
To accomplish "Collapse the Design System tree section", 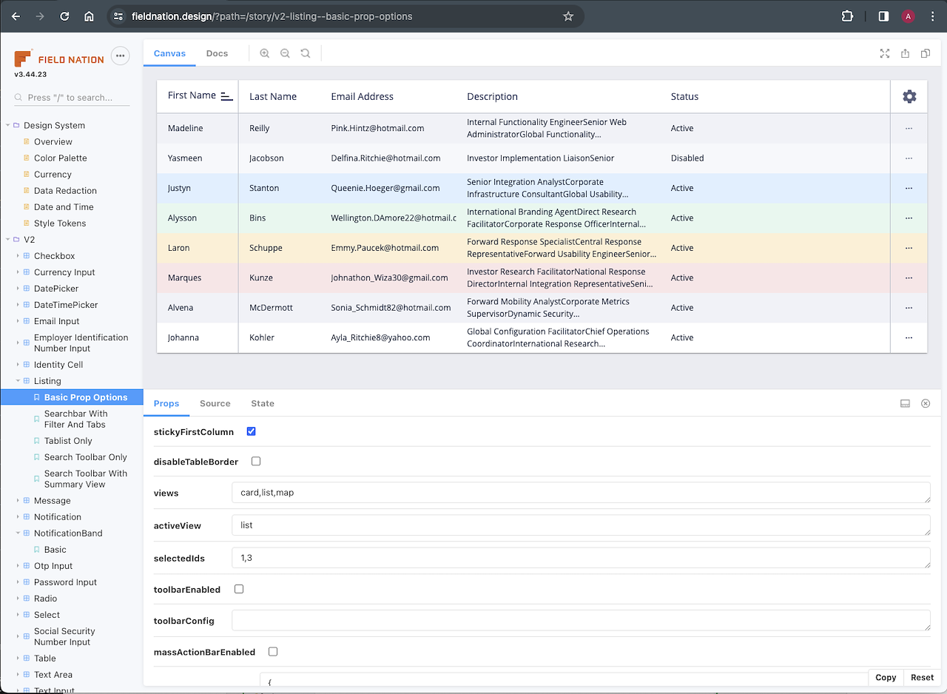I will 8,126.
